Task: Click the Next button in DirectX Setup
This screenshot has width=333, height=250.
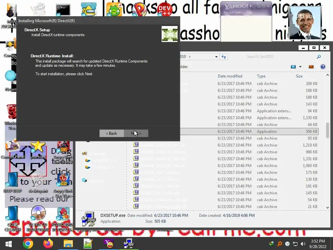Action: (x=136, y=133)
